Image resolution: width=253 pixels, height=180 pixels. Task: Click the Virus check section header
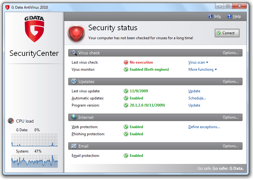tap(155, 53)
